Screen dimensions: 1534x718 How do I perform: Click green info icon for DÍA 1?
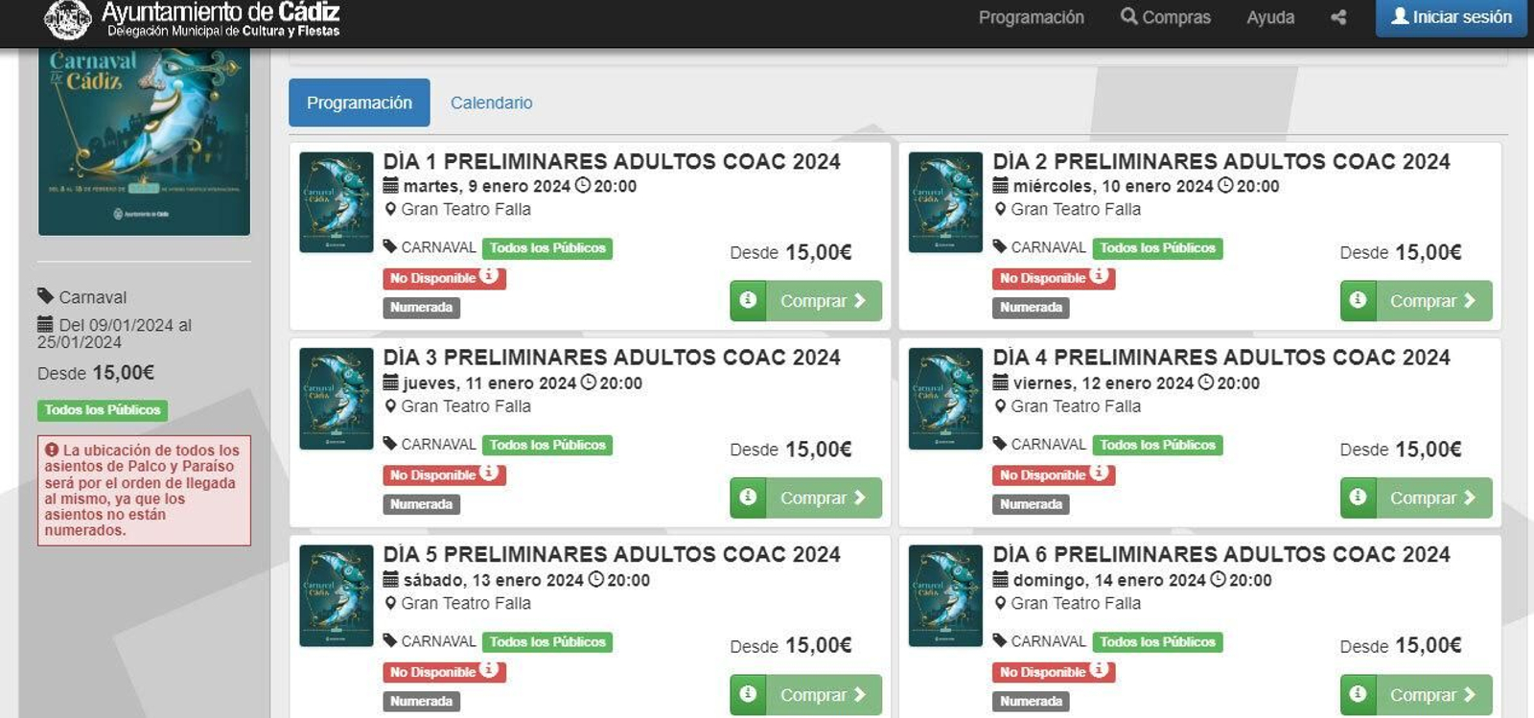click(748, 300)
